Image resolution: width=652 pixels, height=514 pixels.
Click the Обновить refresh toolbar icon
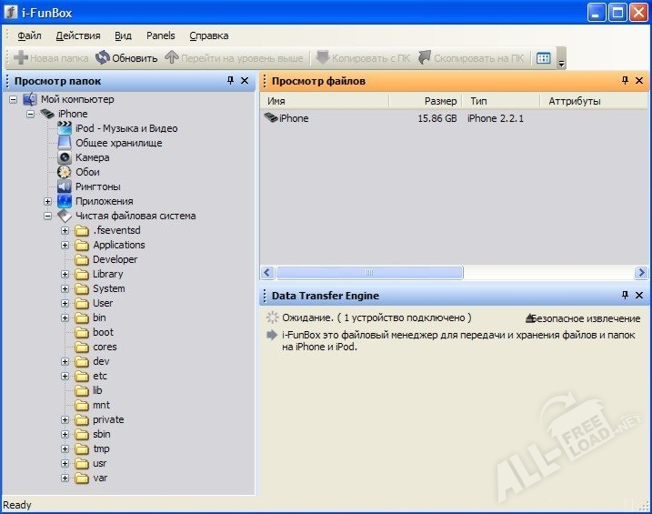click(103, 58)
